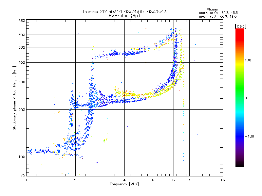Click the colorbar tick label '0'
The height and width of the screenshot is (196, 262).
click(x=246, y=98)
